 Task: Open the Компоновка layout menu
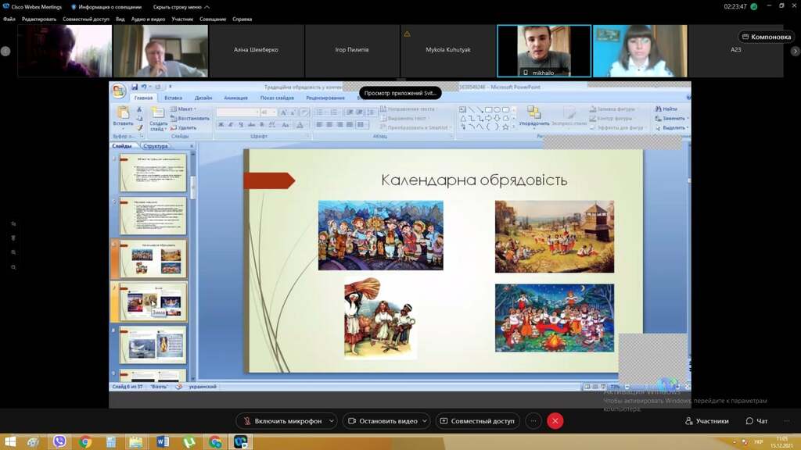click(766, 37)
